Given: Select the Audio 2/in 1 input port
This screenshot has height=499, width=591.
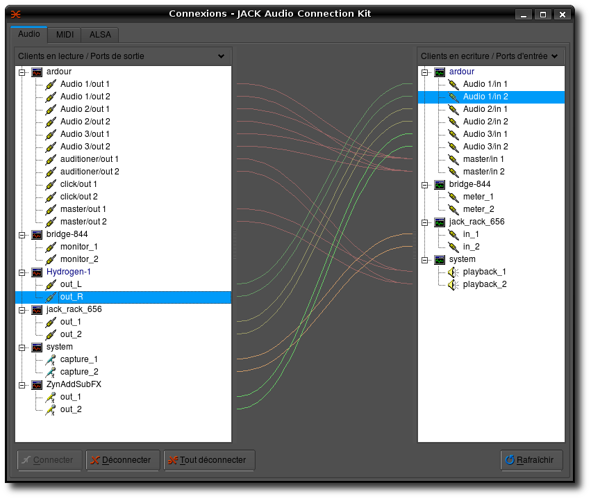Looking at the screenshot, I should (485, 109).
